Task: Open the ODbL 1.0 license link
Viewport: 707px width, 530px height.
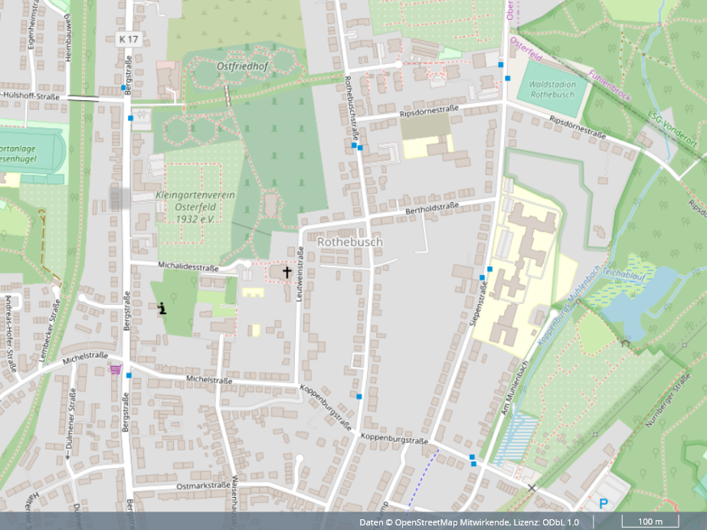Action: (x=560, y=522)
